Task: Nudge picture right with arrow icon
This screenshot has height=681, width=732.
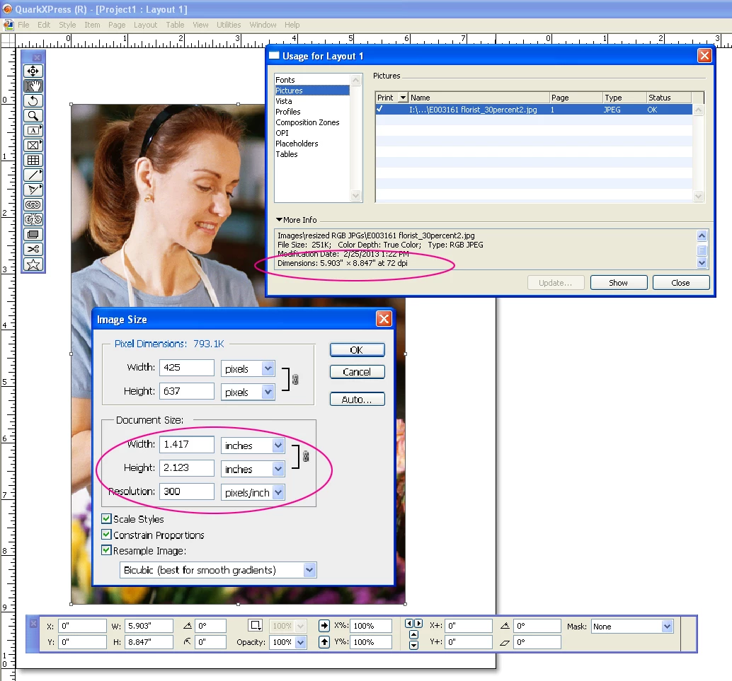Action: point(418,624)
